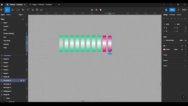Toggle Rectangle 22 layer visibility eye
The width and height of the screenshot is (188, 106).
[x=23, y=80]
